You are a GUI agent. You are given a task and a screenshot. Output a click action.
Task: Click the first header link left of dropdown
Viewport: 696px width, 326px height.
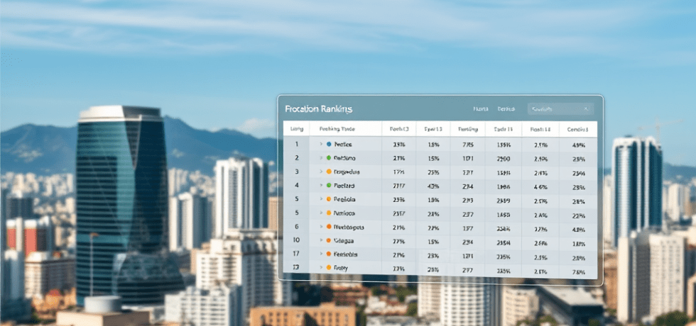point(481,109)
